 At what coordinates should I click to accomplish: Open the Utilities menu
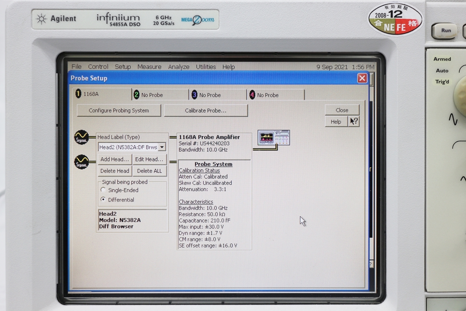click(206, 67)
